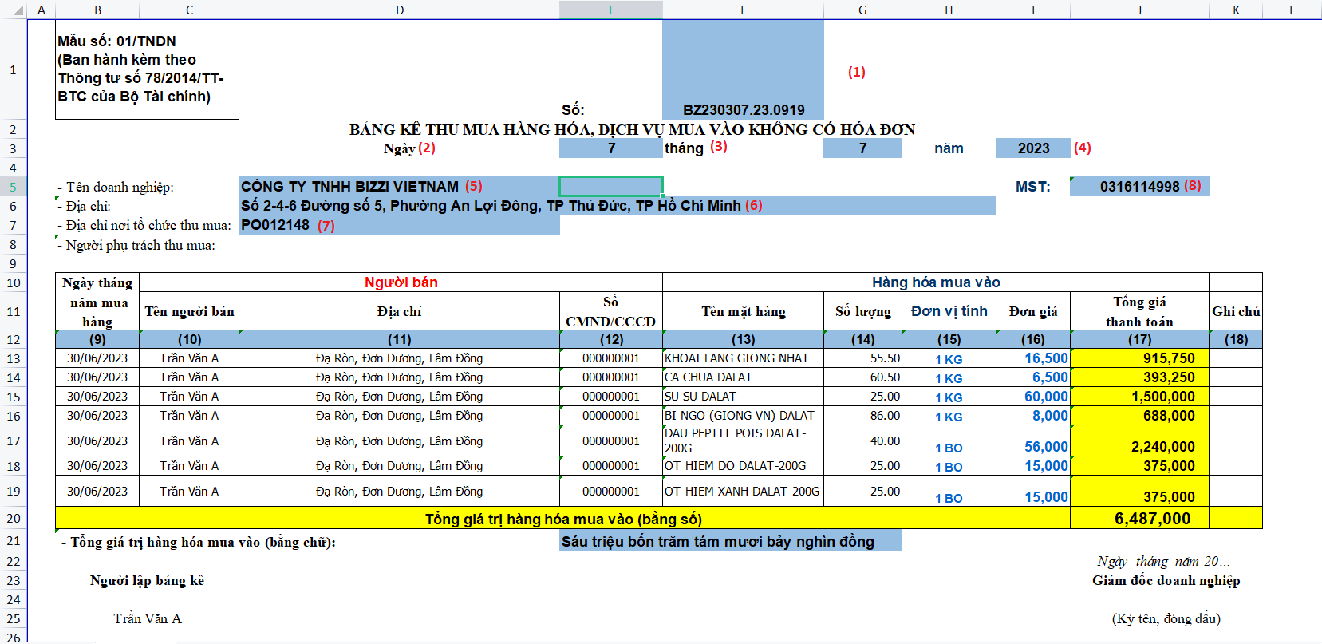This screenshot has height=644, width=1322.
Task: Click Tổng giá trị hàng hóa mua vào (bằng số)
Action: (563, 519)
